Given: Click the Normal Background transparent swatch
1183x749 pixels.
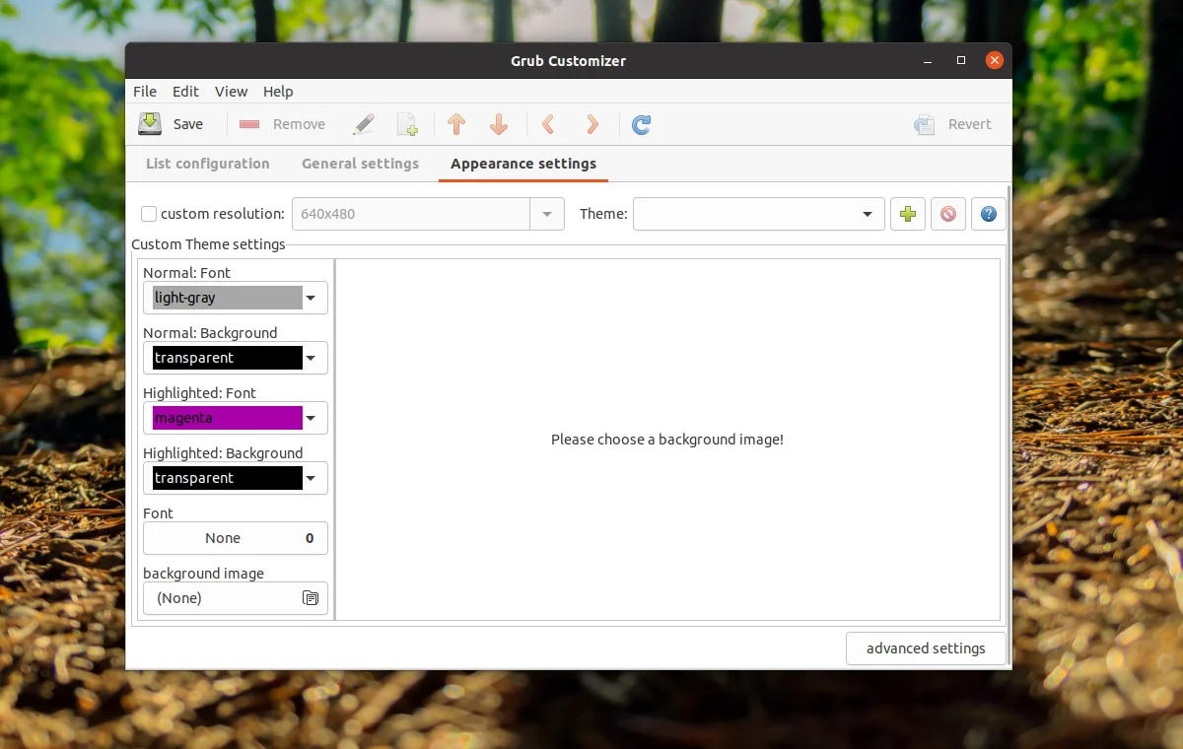Looking at the screenshot, I should pos(228,358).
